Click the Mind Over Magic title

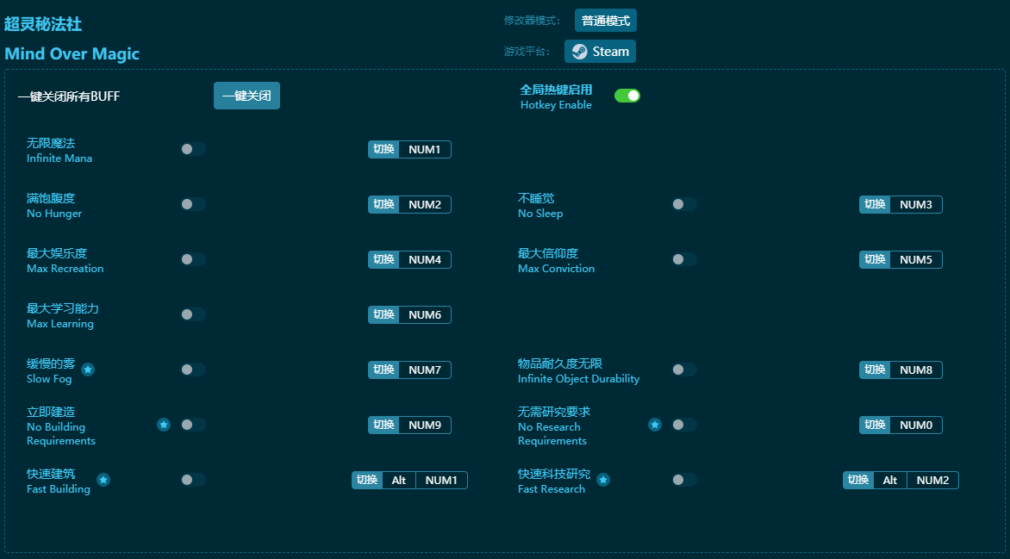(72, 53)
